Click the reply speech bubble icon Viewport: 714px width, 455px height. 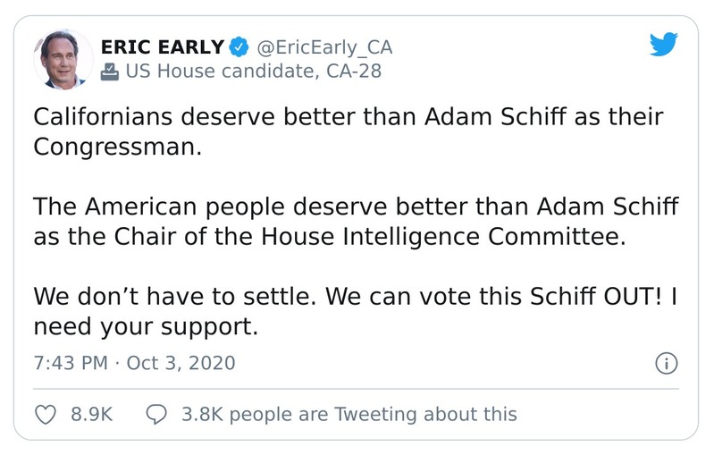pos(156,414)
